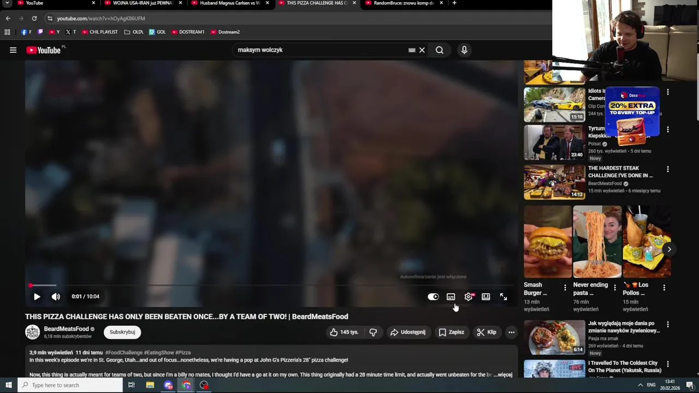Open options for Tyrtum Kiepskich video

667,130
